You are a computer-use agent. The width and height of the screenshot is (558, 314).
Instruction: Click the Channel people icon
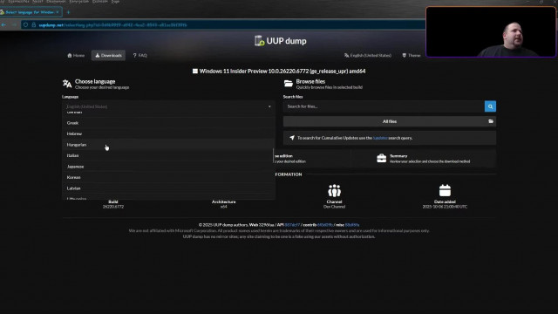pos(334,191)
